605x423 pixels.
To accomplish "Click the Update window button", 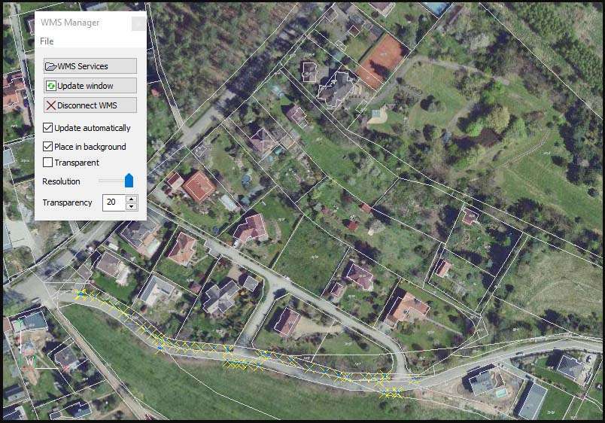I will pyautogui.click(x=90, y=85).
